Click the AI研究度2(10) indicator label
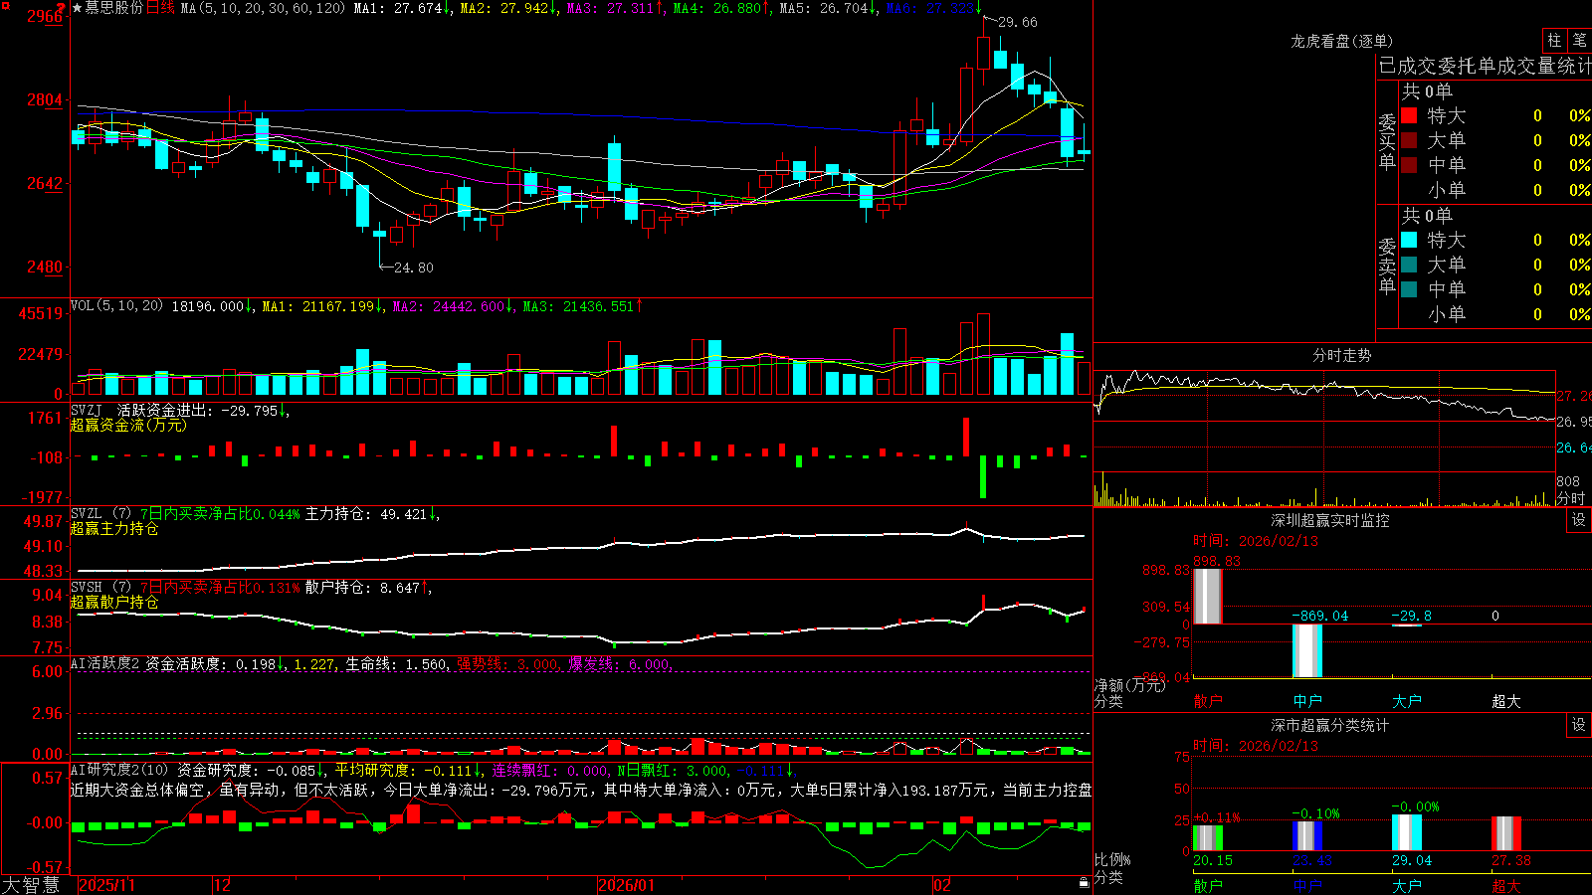This screenshot has height=895, width=1592. (119, 770)
